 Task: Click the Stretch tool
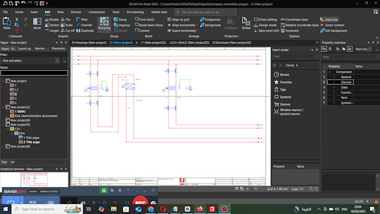pos(52,25)
